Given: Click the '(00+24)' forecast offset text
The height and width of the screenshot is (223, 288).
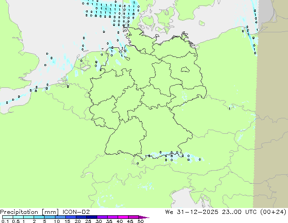Looking at the screenshot, I should click(273, 212).
